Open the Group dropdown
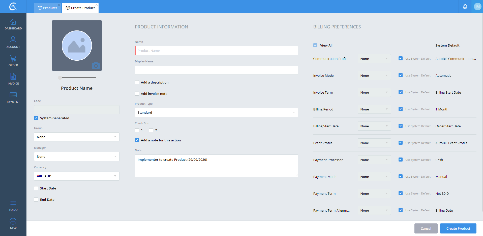Viewport: 483px width, 236px height. tap(77, 137)
